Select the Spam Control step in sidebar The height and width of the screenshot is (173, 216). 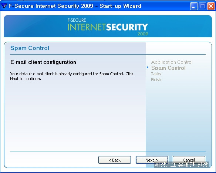tap(168, 68)
